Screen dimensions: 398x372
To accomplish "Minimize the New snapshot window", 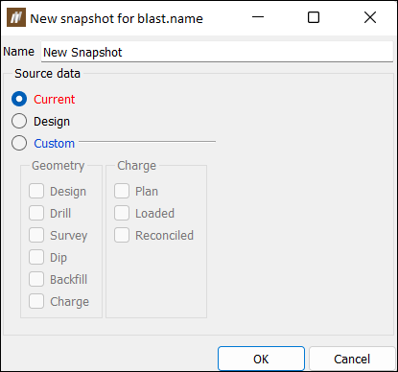I will 258,17.
